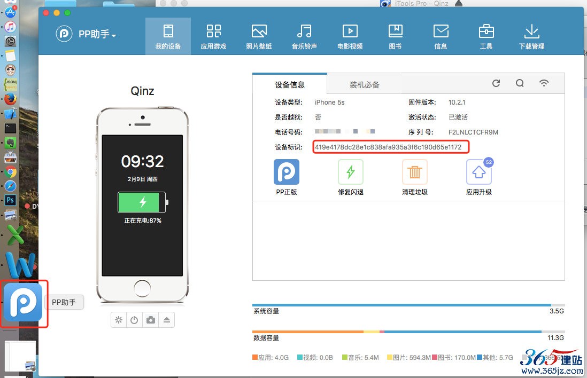This screenshot has height=378, width=587.
Task: Select the 已激活 activation status
Action: tap(458, 117)
